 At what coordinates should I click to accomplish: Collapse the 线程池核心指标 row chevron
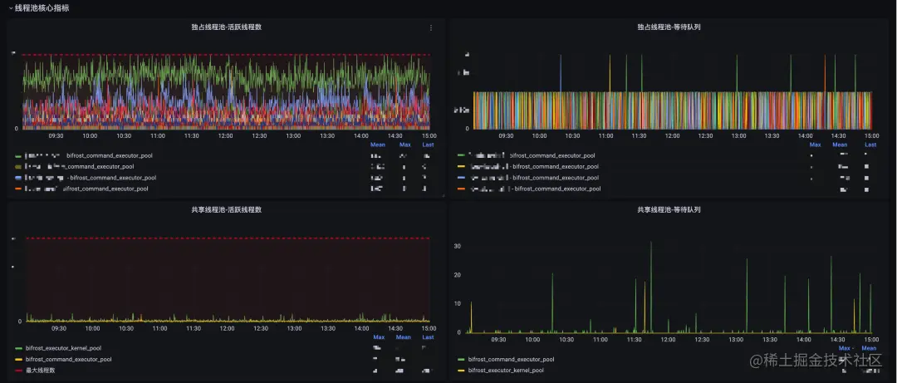tap(10, 8)
